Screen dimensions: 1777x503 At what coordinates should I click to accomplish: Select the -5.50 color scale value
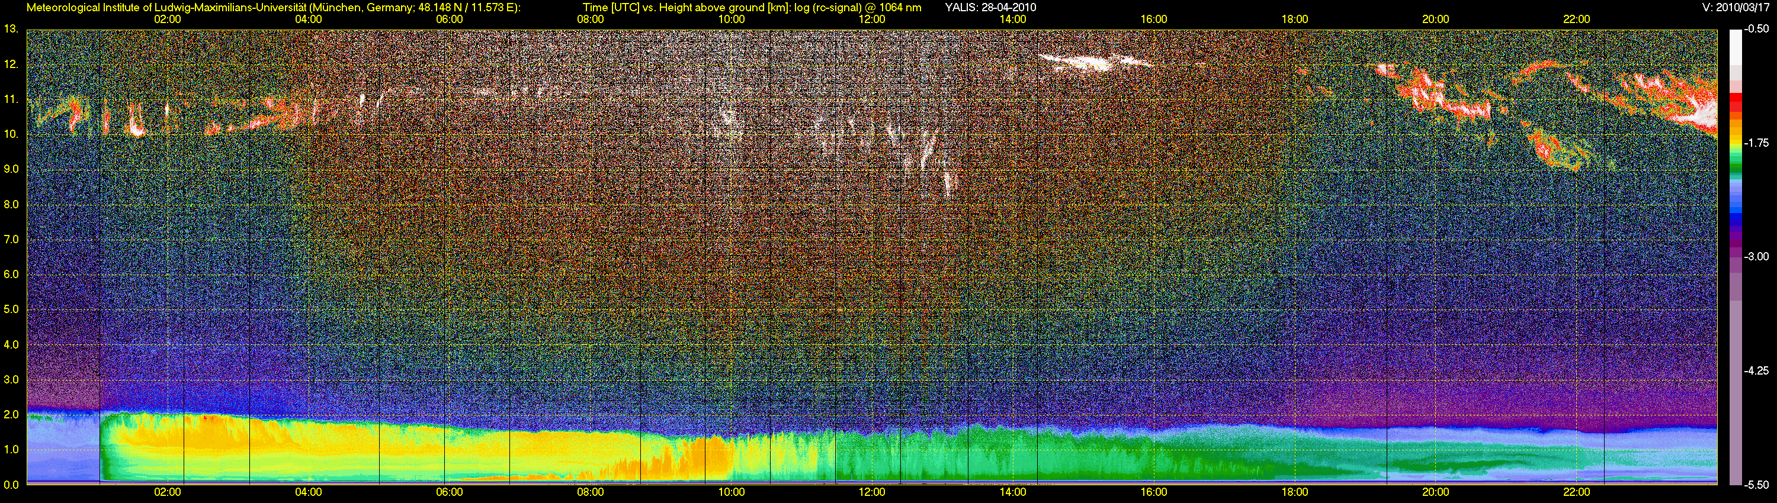coord(1756,485)
